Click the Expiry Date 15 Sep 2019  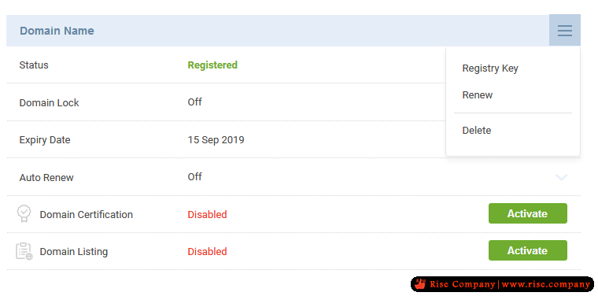point(216,140)
